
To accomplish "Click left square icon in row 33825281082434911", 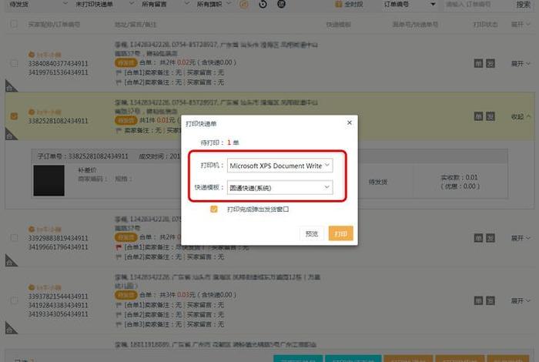I will (478, 116).
